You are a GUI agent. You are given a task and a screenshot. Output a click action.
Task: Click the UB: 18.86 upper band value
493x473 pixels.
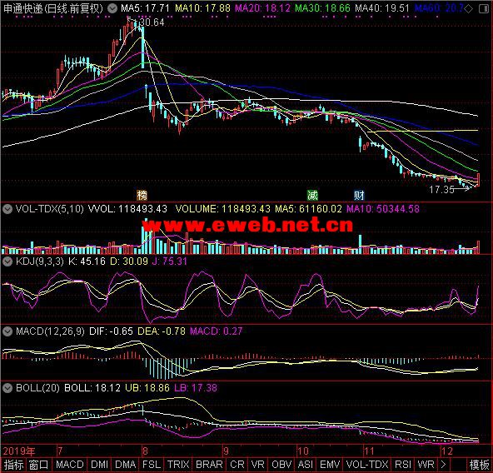tap(147, 388)
